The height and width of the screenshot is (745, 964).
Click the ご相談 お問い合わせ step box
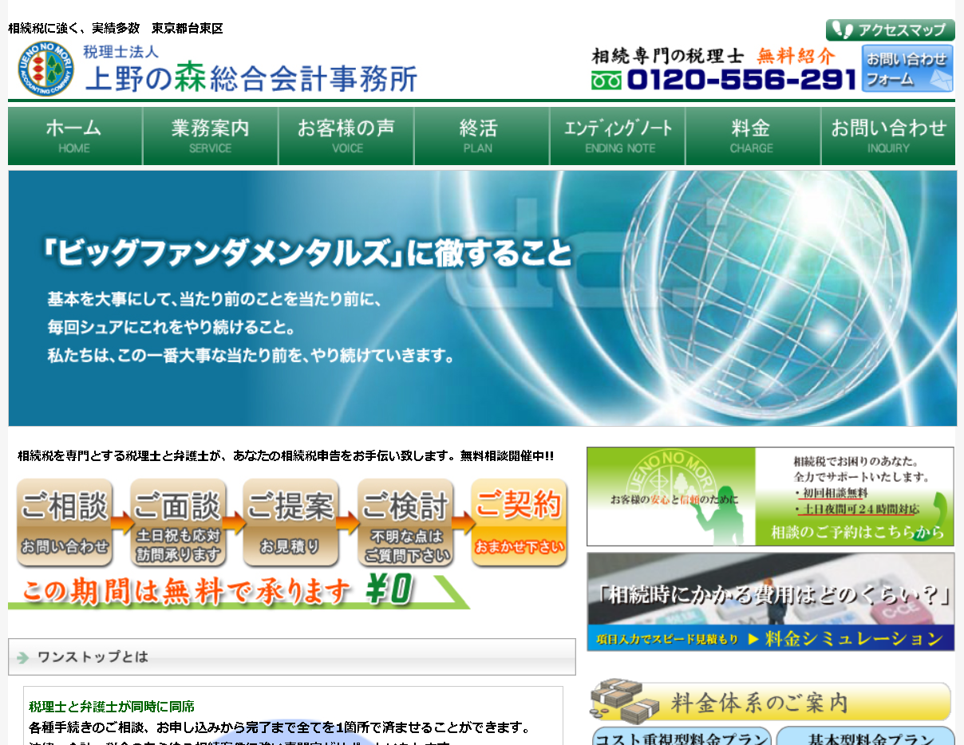point(64,522)
